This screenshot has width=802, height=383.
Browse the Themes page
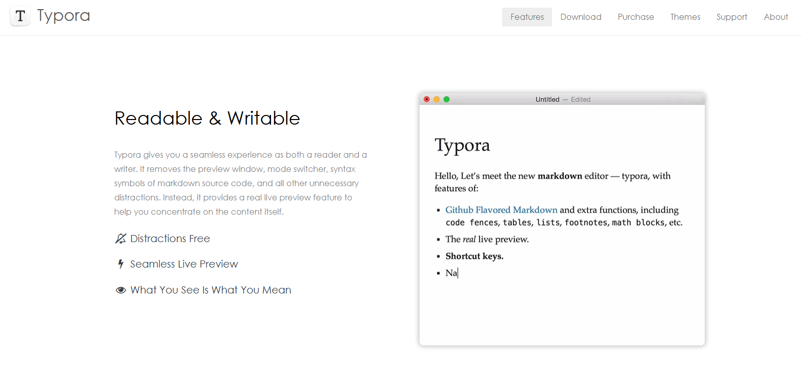click(x=685, y=17)
